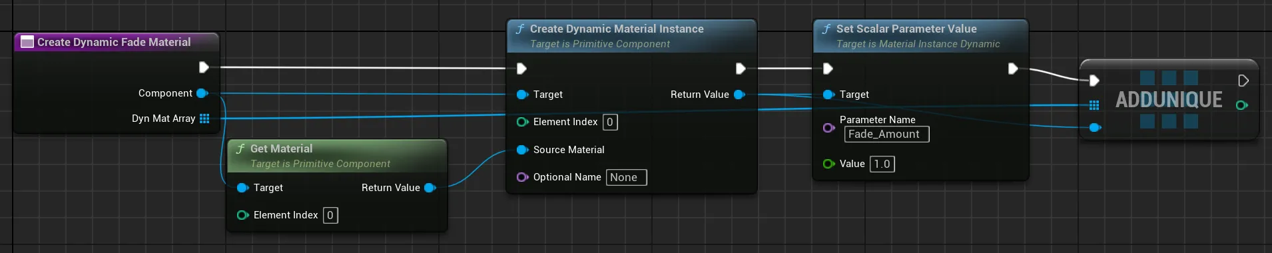Select the Component output pin
The height and width of the screenshot is (253, 1272).
[202, 93]
